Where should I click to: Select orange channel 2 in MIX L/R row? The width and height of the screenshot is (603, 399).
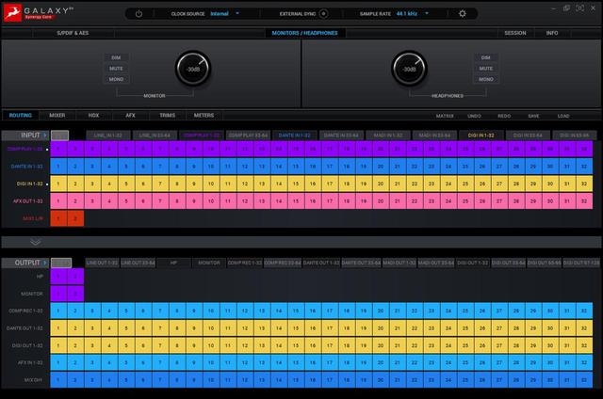[75, 218]
